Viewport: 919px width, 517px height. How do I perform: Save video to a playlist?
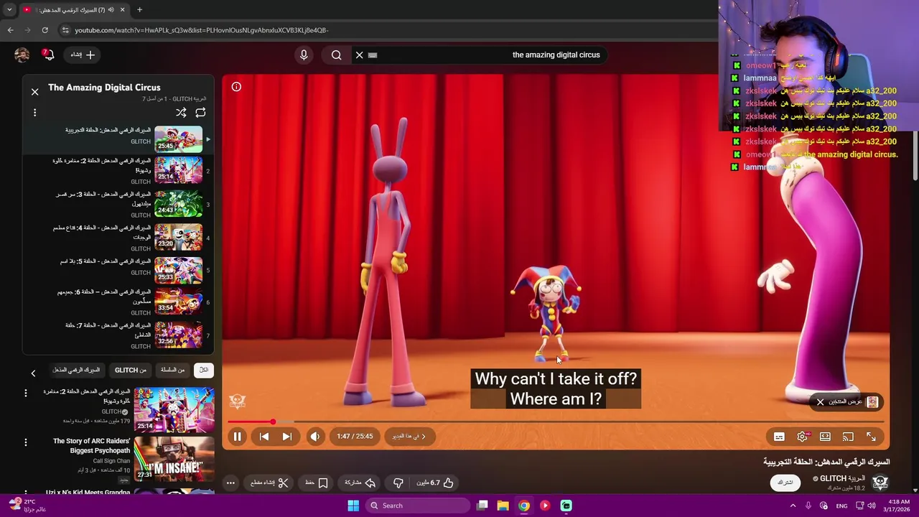pos(317,483)
